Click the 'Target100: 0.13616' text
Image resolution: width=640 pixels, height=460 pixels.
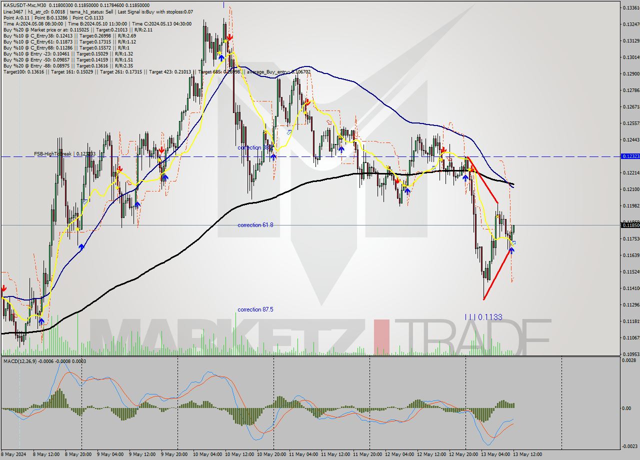[x=23, y=71]
